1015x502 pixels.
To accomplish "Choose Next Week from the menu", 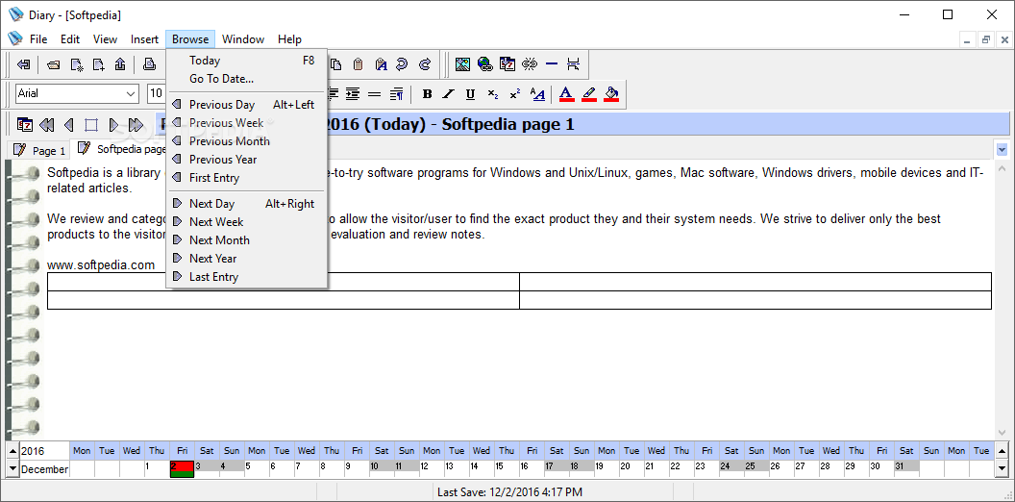I will (x=246, y=221).
